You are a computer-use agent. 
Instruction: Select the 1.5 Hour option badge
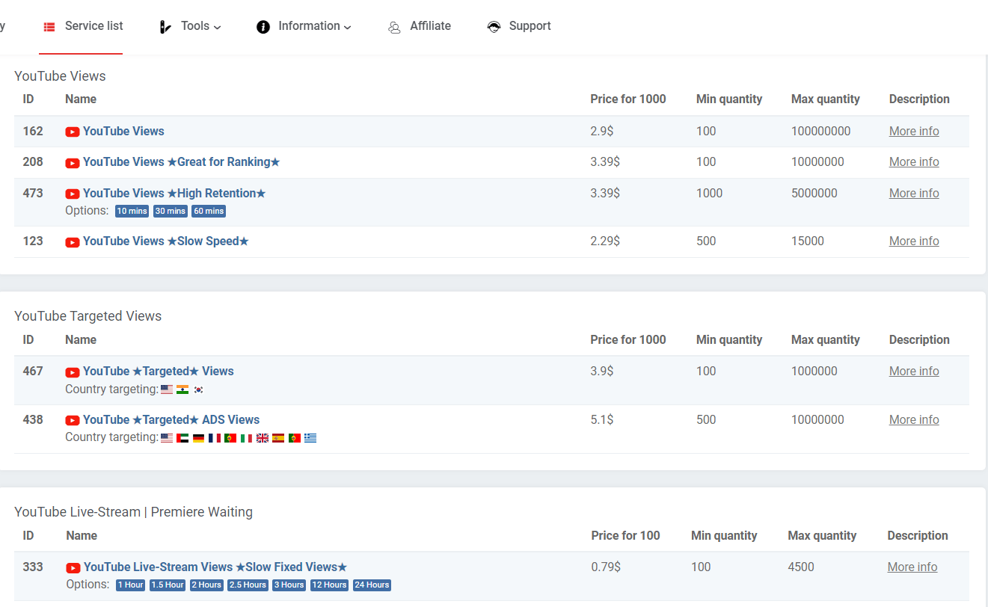click(x=167, y=585)
